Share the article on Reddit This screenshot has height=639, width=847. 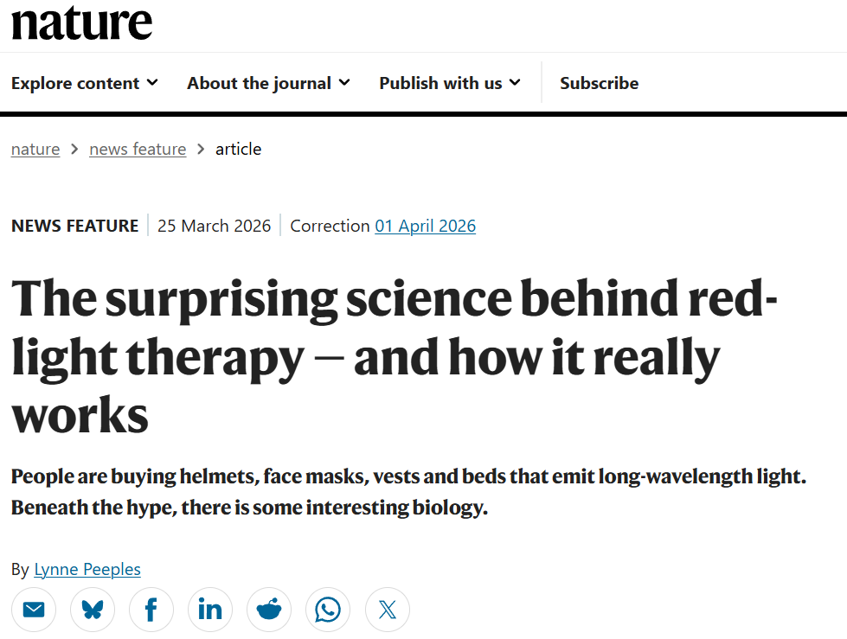(x=269, y=610)
